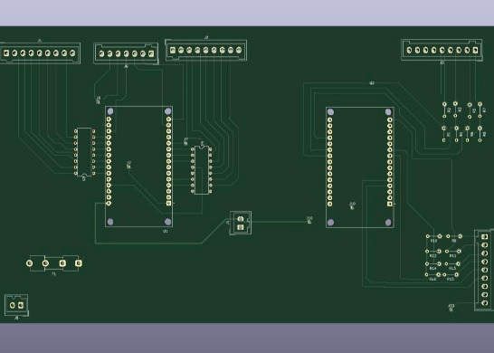
Task: Select the two-pin connector in bottom-left corner
Action: [16, 305]
